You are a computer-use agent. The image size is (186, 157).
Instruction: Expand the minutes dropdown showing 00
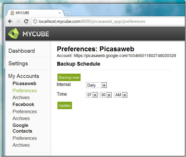click(106, 95)
